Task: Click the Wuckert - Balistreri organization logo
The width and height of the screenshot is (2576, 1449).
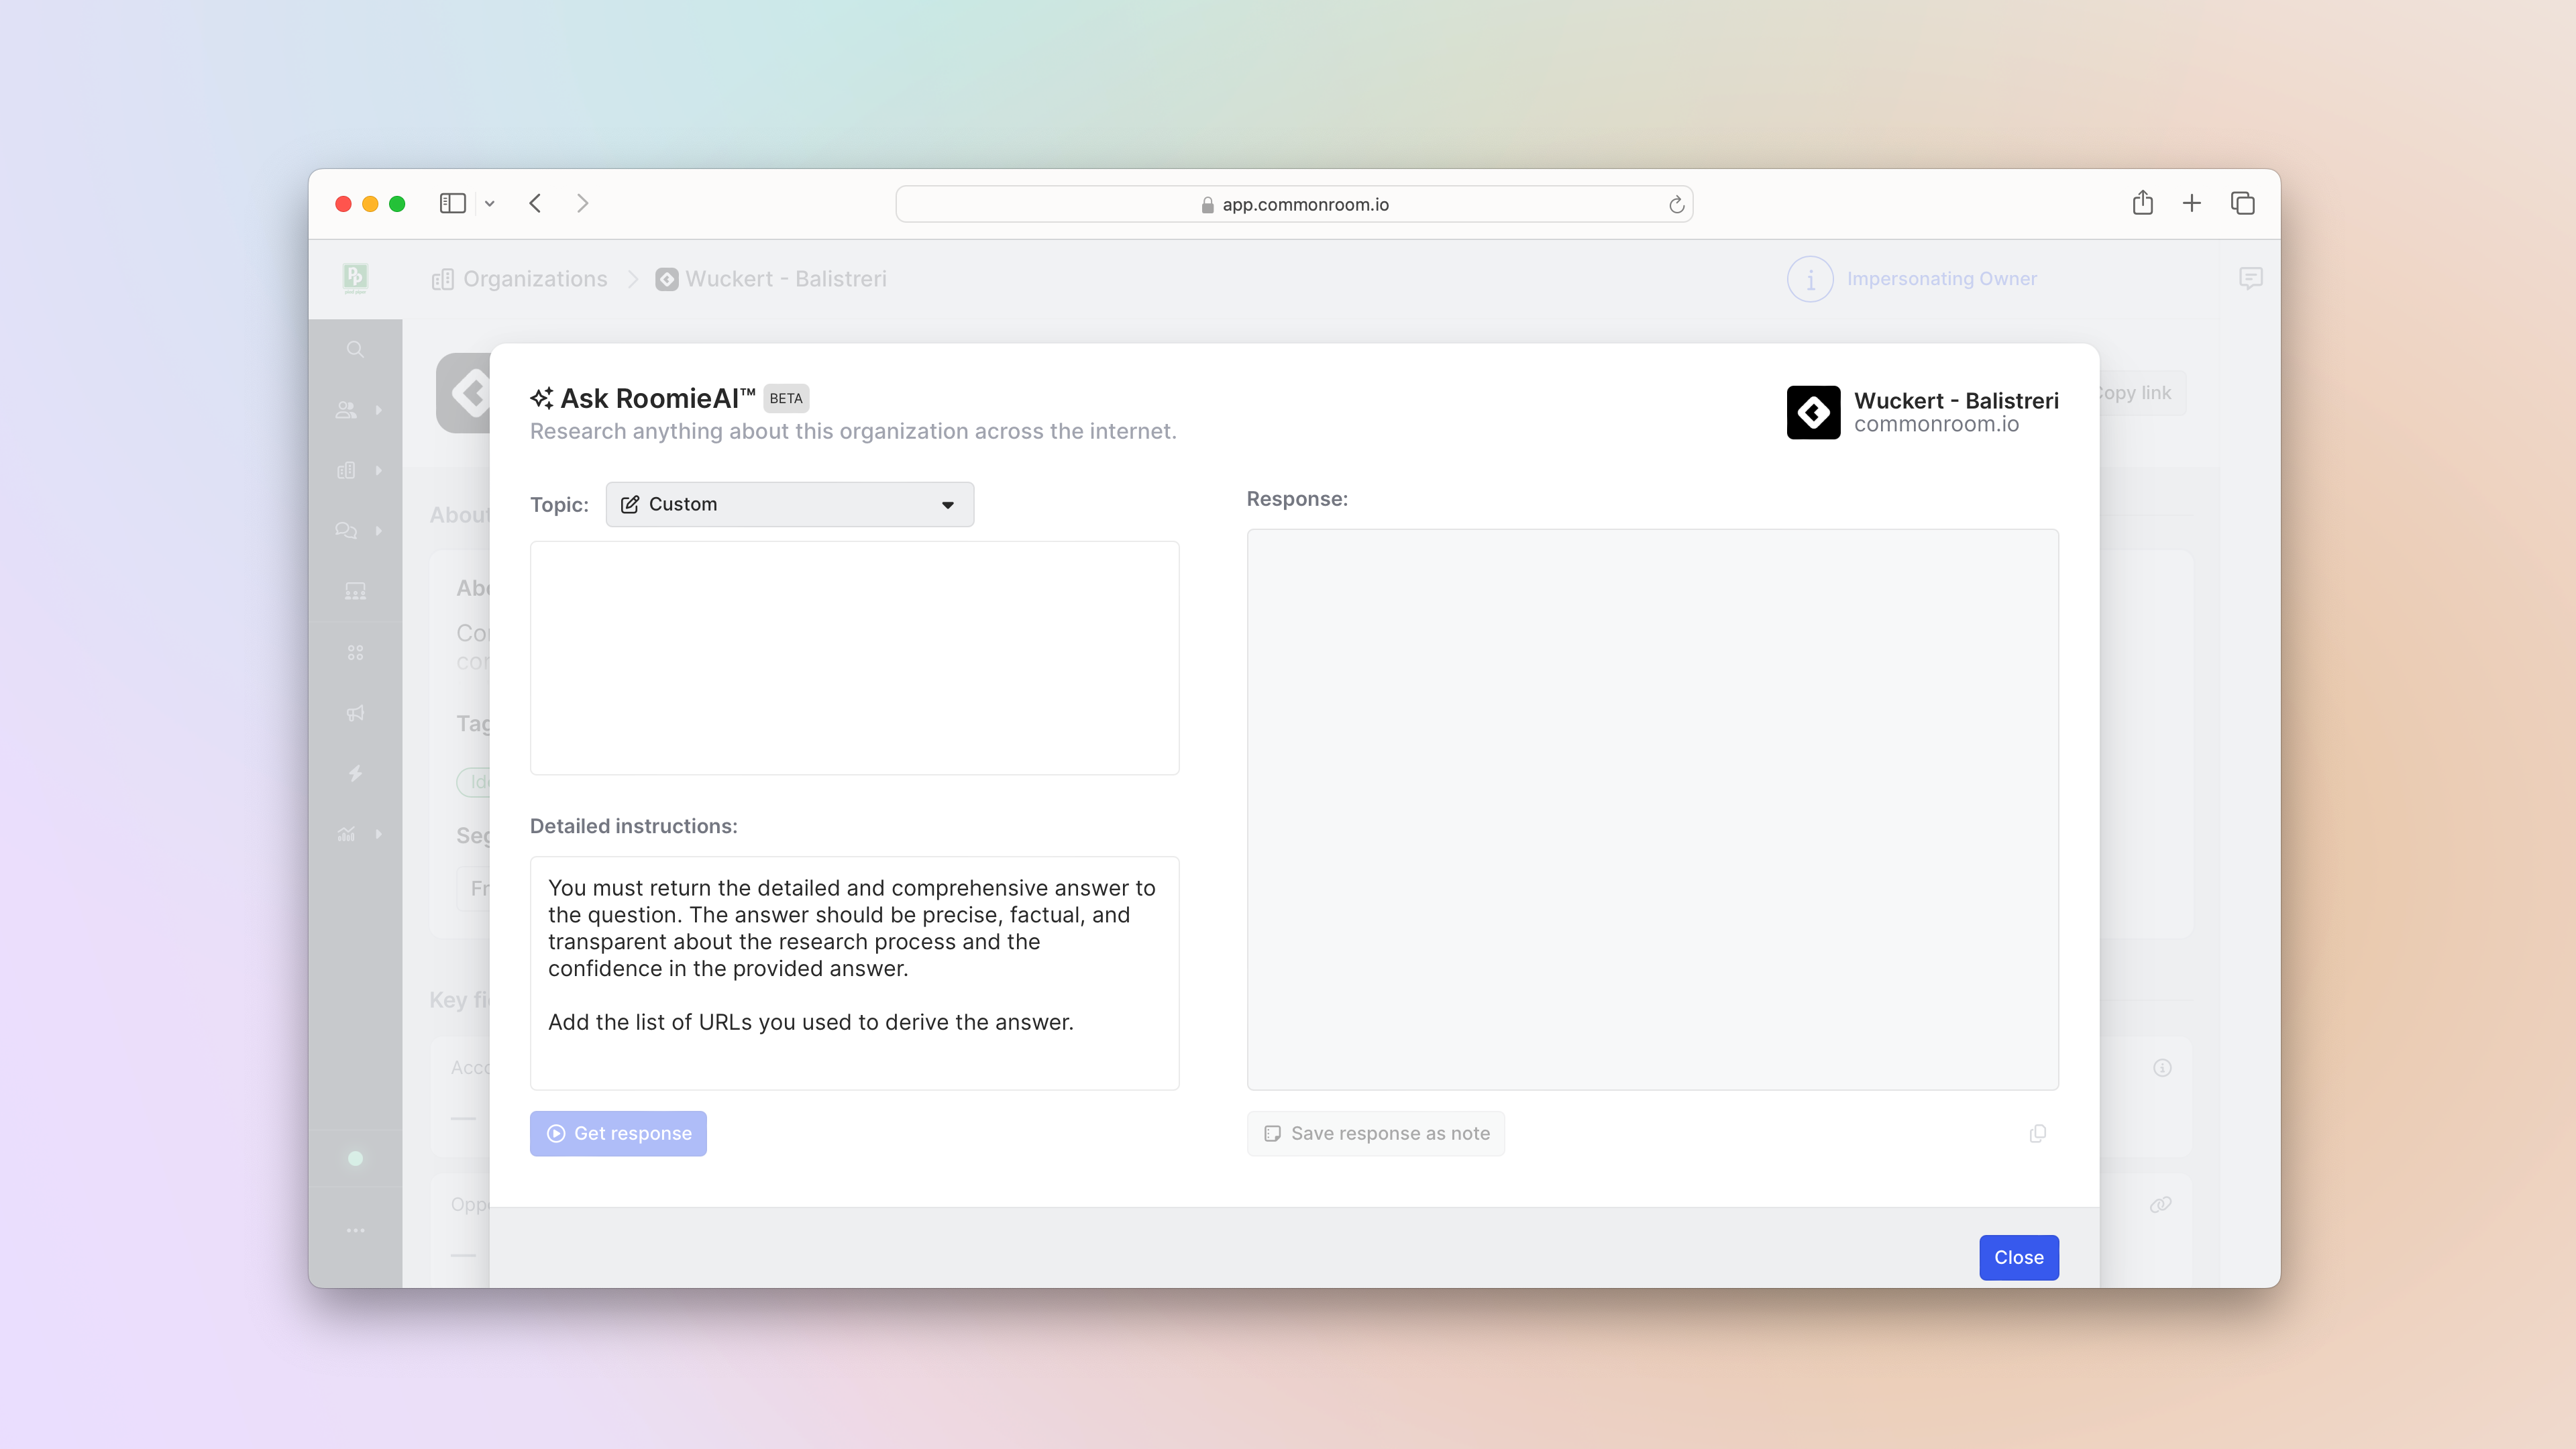Action: (1813, 412)
